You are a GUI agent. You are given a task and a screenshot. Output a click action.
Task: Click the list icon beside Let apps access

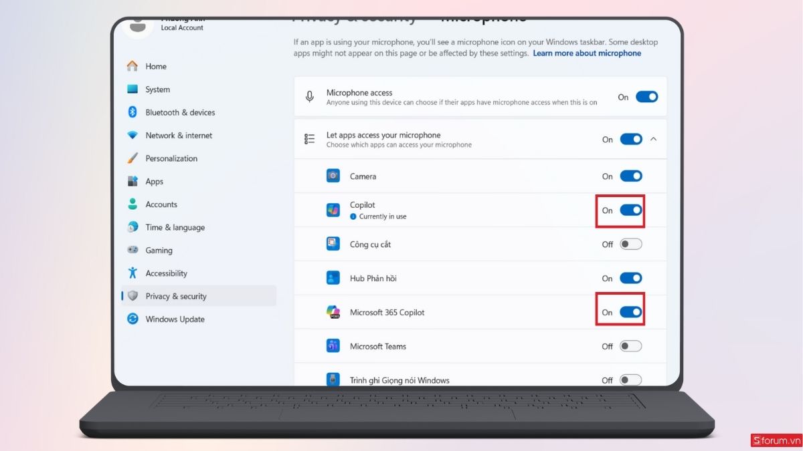coord(309,139)
